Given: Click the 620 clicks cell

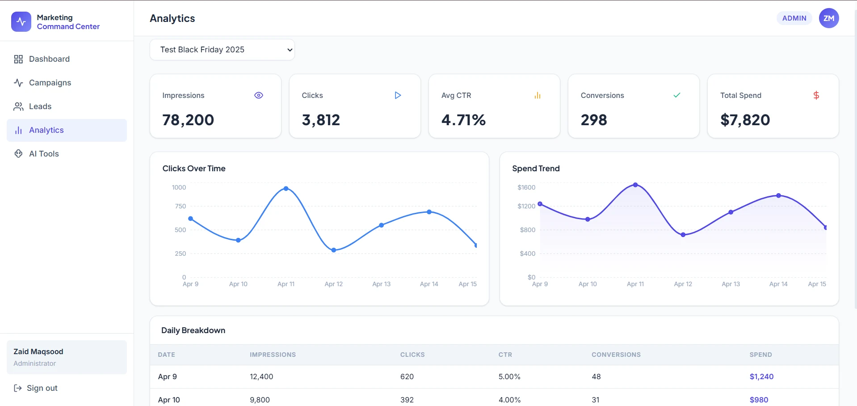Looking at the screenshot, I should [x=407, y=376].
